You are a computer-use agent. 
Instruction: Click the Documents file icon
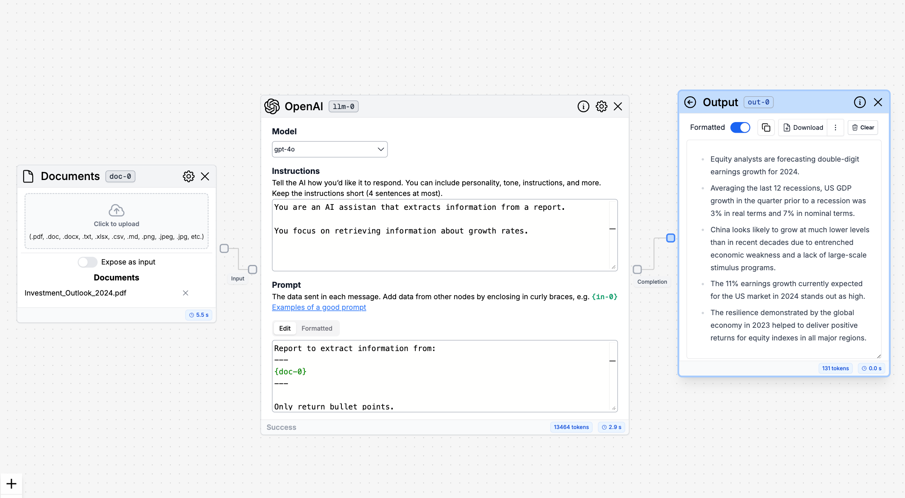[x=29, y=177]
